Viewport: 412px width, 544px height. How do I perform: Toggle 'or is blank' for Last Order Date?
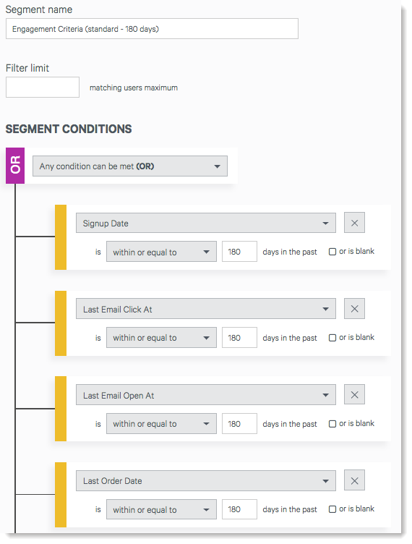[332, 509]
